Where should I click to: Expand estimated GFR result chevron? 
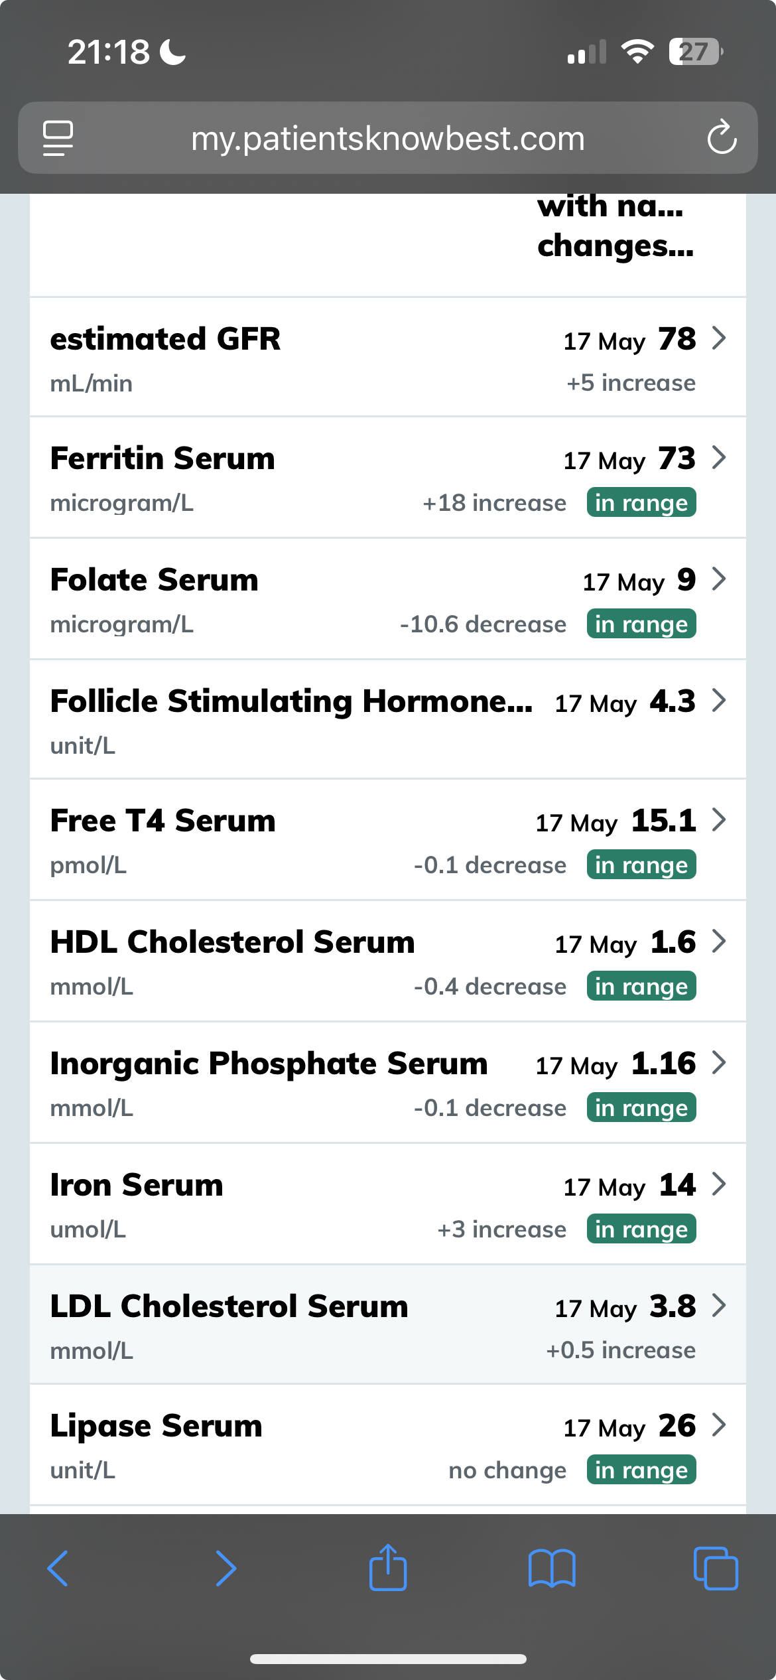719,338
